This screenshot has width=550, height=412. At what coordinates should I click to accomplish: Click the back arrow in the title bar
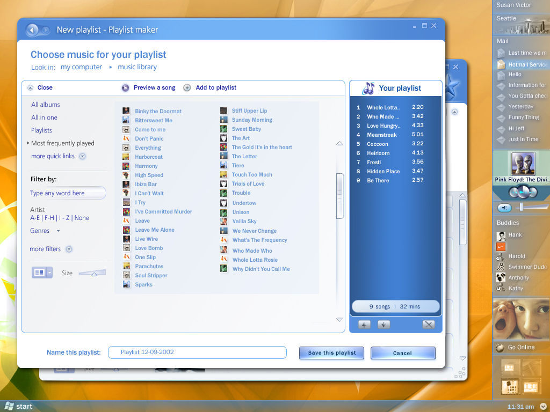(x=32, y=30)
